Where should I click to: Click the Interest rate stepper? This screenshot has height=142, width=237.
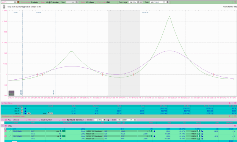[x=104, y=120]
